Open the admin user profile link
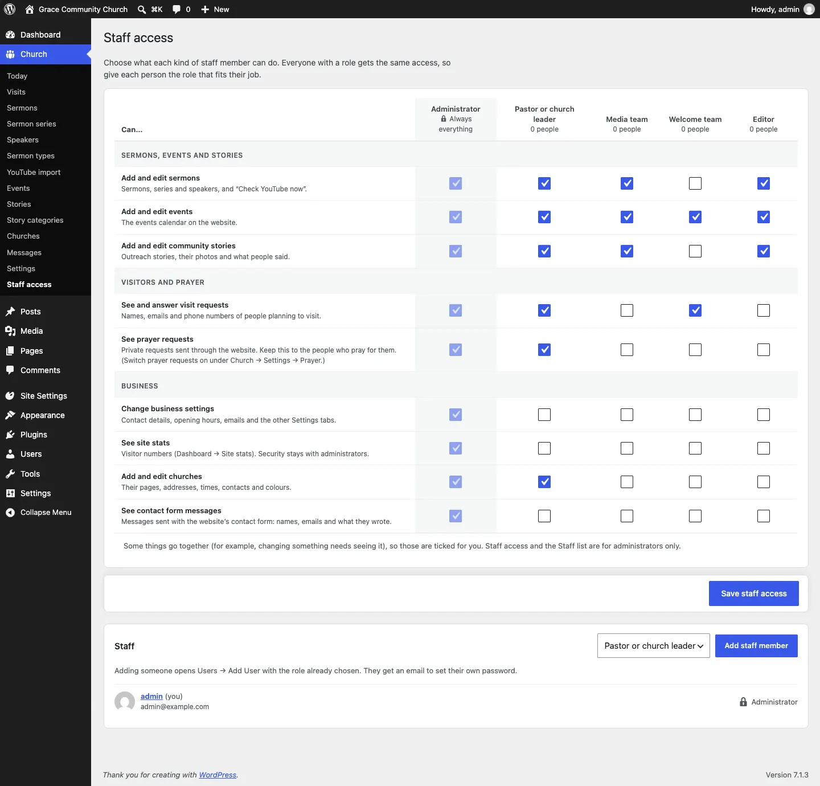The width and height of the screenshot is (820, 786). point(151,696)
